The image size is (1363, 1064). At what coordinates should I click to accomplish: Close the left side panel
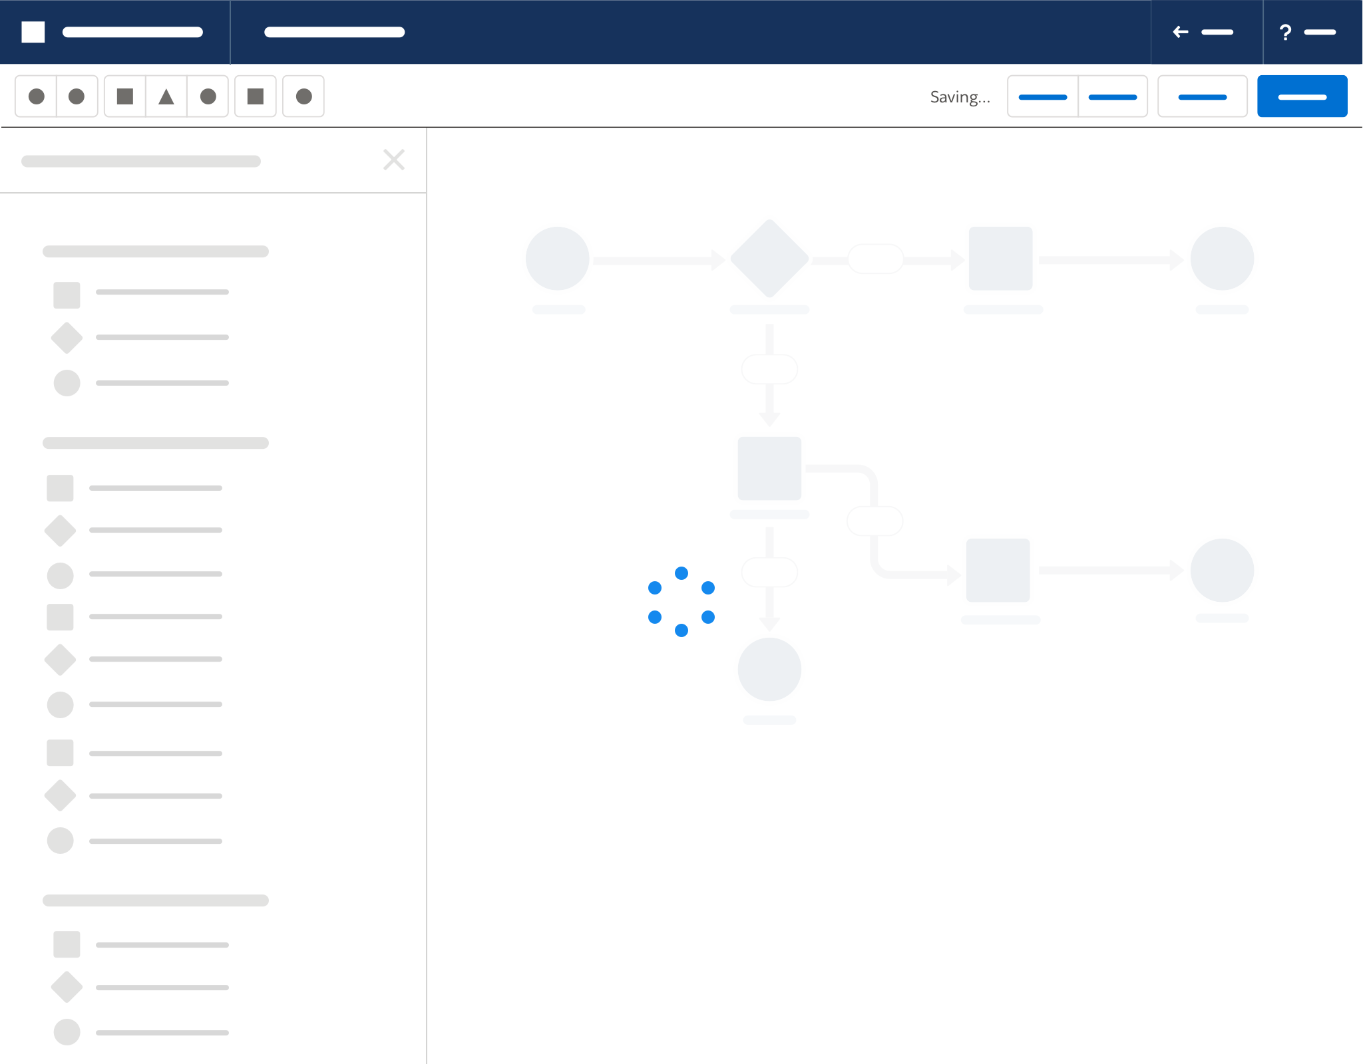point(394,160)
